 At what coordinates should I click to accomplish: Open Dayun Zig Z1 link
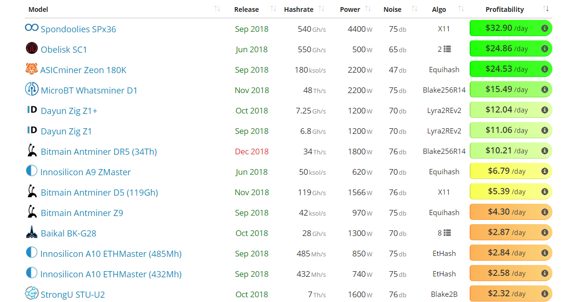point(66,131)
